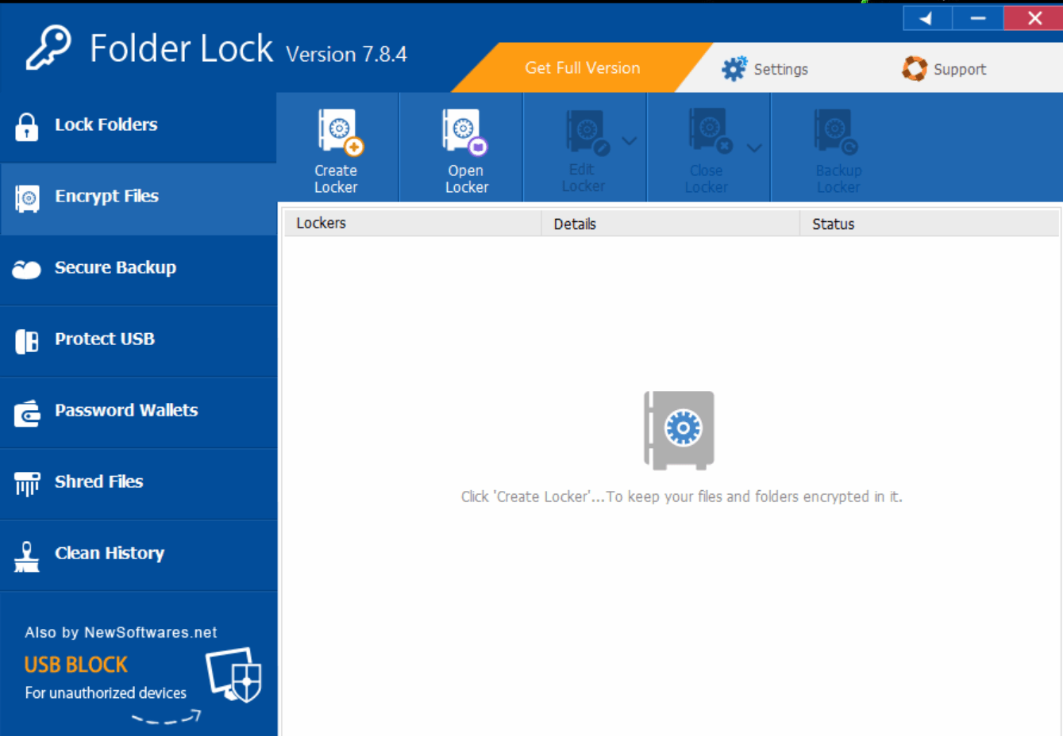This screenshot has width=1063, height=736.
Task: Open Secure Backup via cloud icon
Action: coord(26,269)
